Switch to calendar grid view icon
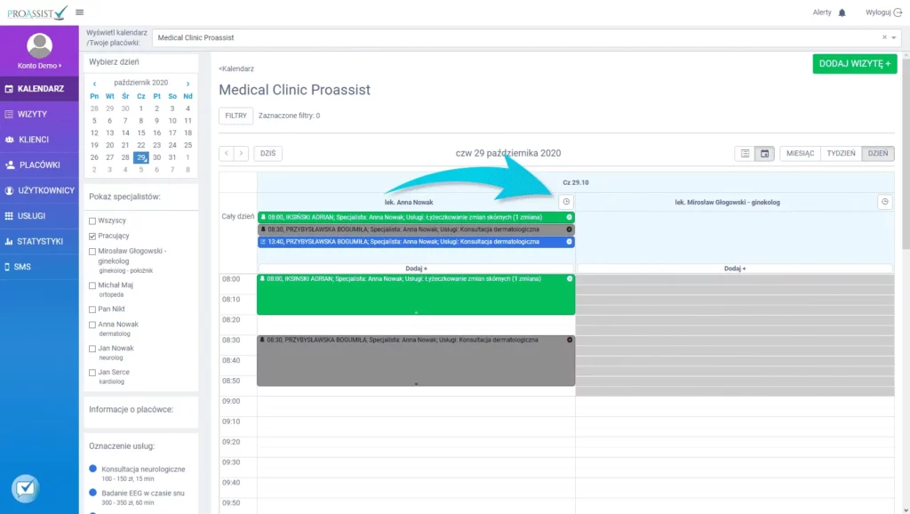Screen dimensions: 910x514 tap(764, 153)
